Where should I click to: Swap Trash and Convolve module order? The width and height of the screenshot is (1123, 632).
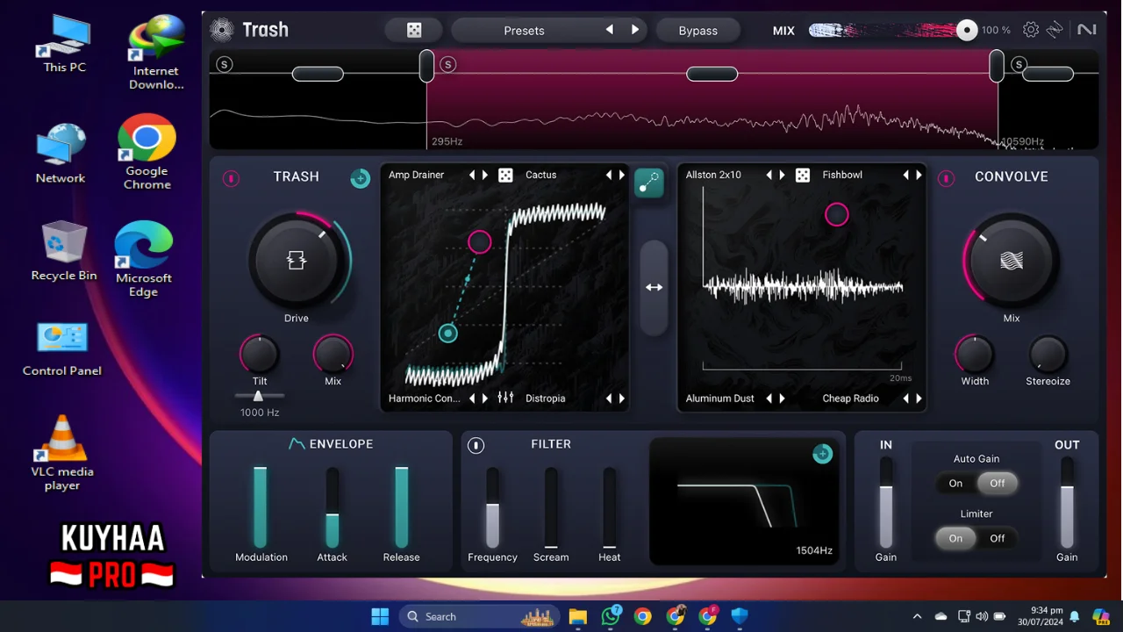pyautogui.click(x=654, y=287)
